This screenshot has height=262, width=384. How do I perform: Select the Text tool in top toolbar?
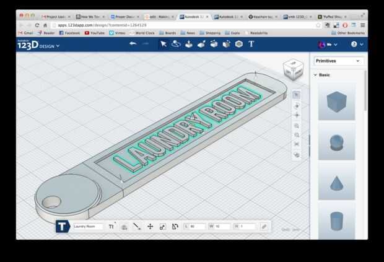(x=251, y=44)
